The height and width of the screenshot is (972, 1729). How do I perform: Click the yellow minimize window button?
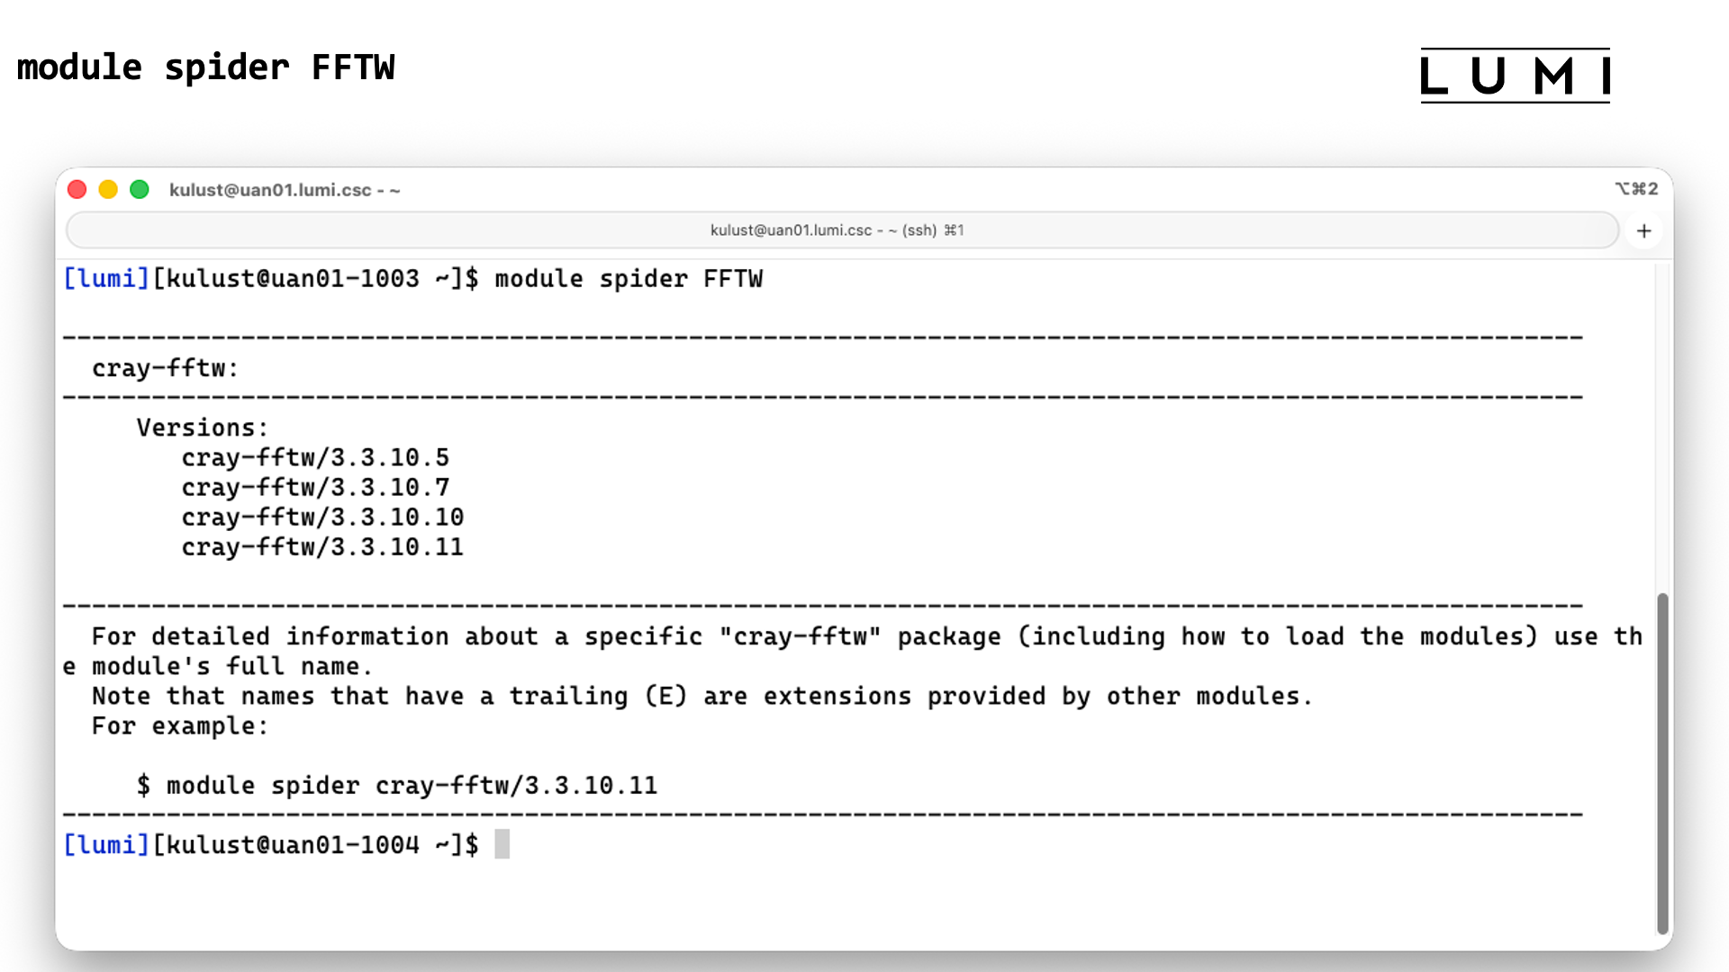[108, 190]
